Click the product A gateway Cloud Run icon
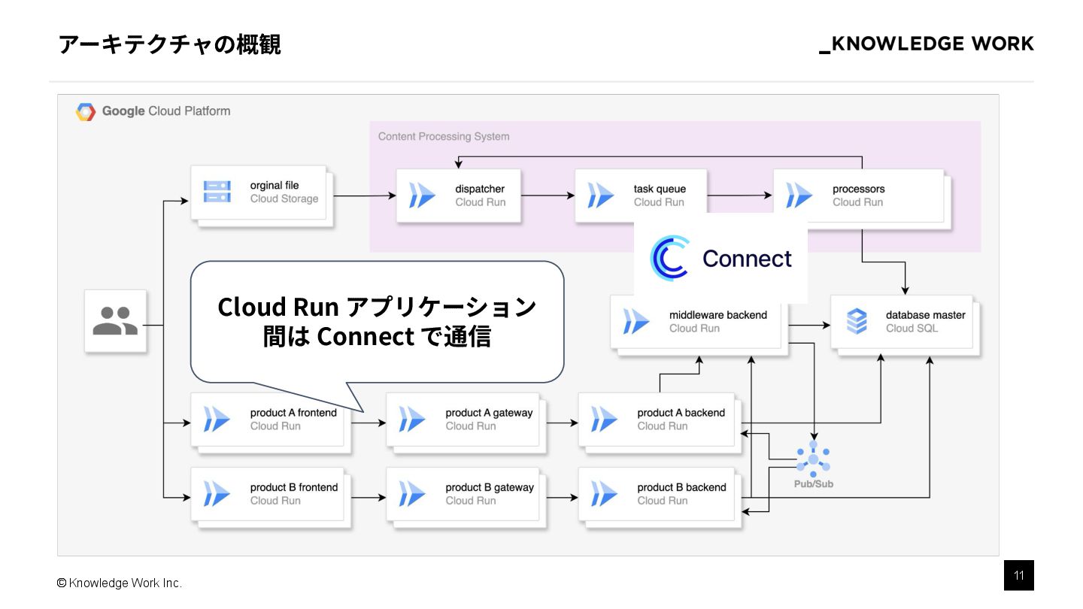 412,420
